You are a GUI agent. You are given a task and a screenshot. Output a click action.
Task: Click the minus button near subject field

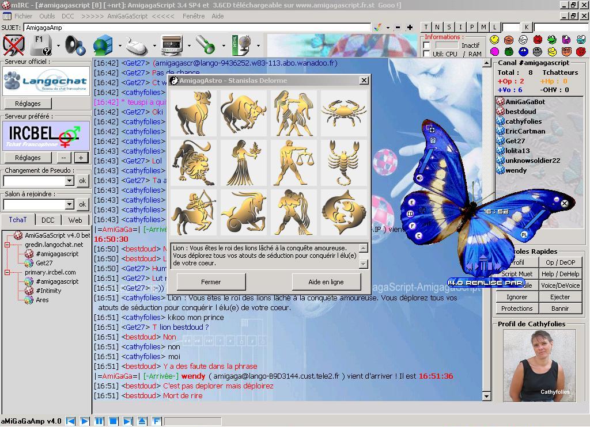pos(398,28)
